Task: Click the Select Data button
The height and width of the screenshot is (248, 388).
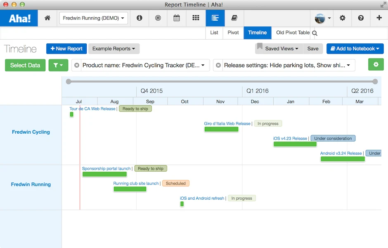Action: [25, 65]
